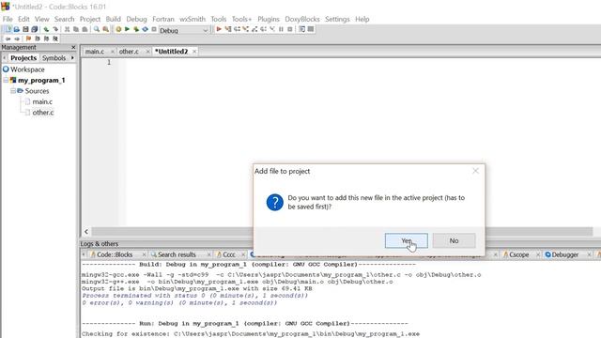The width and height of the screenshot is (601, 338).
Task: Select the *Untitled2 editor tab
Action: tap(171, 52)
